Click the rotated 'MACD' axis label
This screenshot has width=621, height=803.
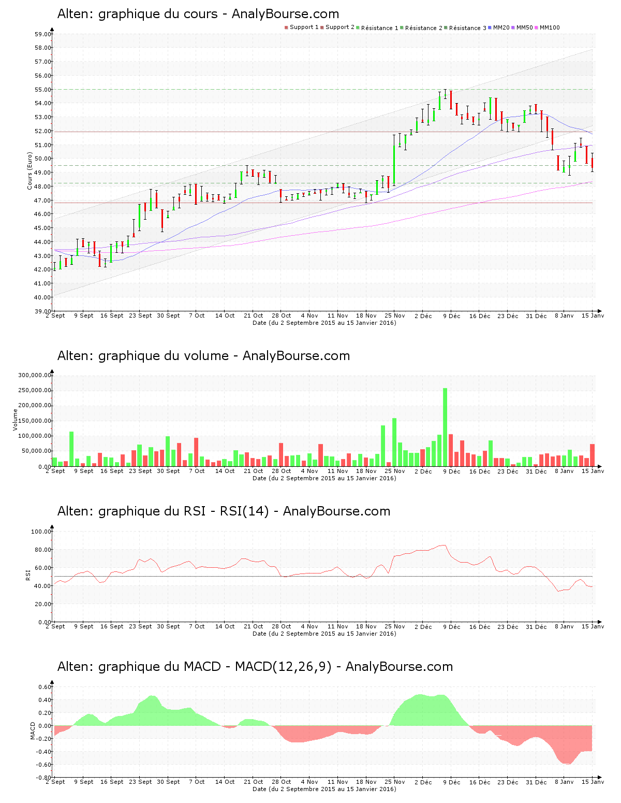pyautogui.click(x=33, y=730)
